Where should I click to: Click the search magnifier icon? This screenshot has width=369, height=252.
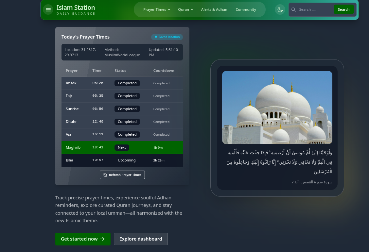(294, 9)
